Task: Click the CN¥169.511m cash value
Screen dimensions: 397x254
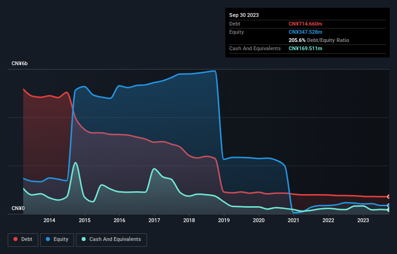Action: 305,48
